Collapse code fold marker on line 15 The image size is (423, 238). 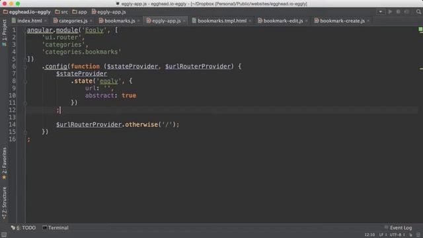25,132
